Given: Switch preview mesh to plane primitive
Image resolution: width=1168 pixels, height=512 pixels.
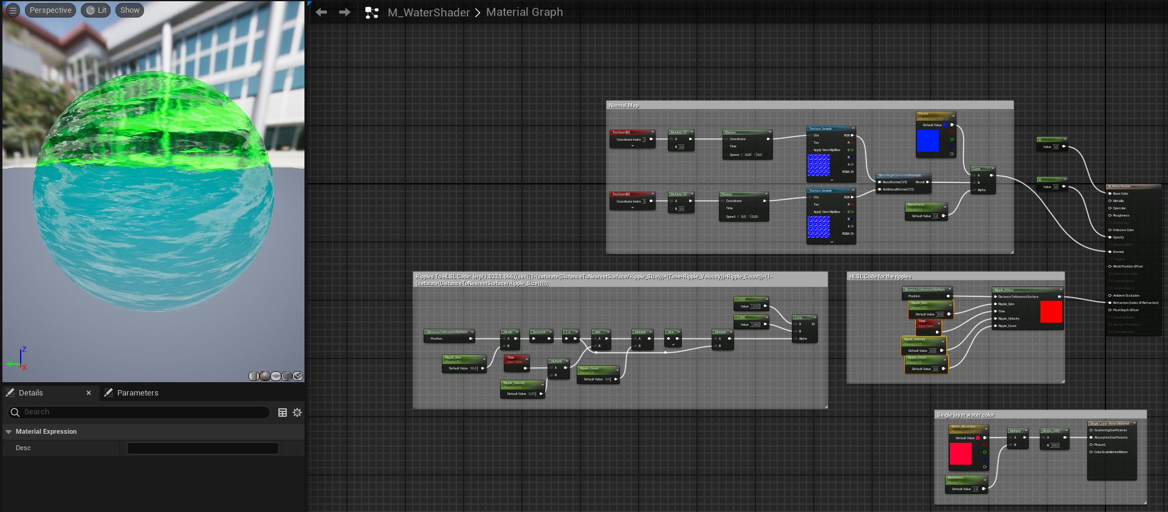Looking at the screenshot, I should [276, 376].
